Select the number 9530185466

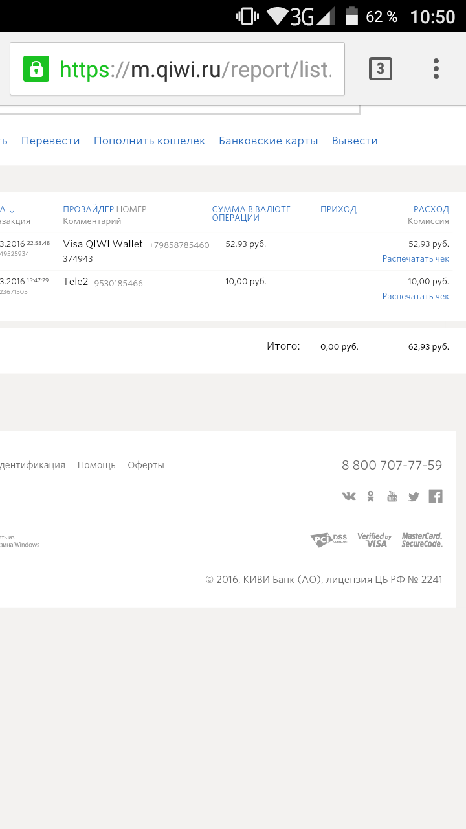click(118, 283)
